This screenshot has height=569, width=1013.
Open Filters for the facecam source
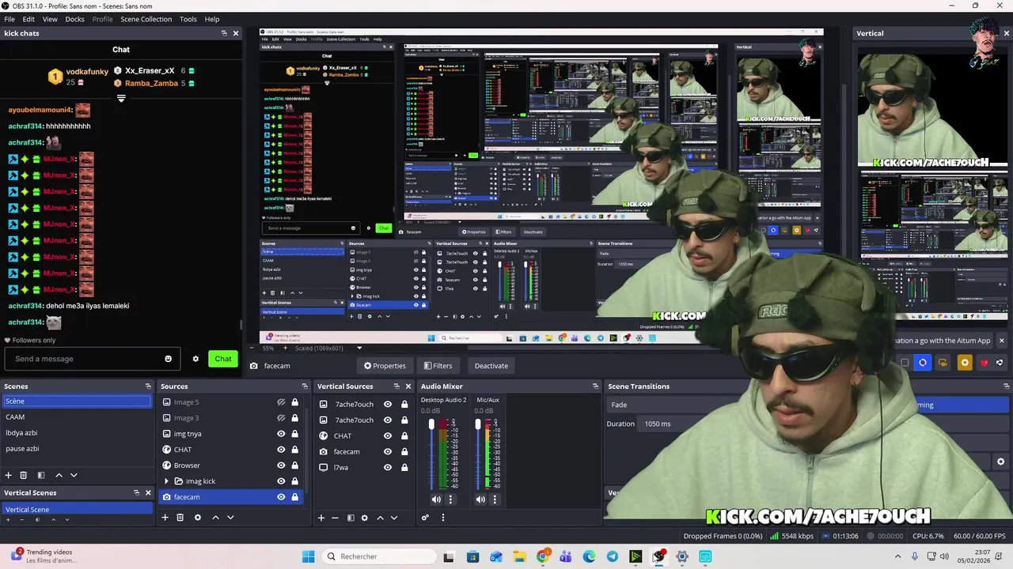(438, 366)
